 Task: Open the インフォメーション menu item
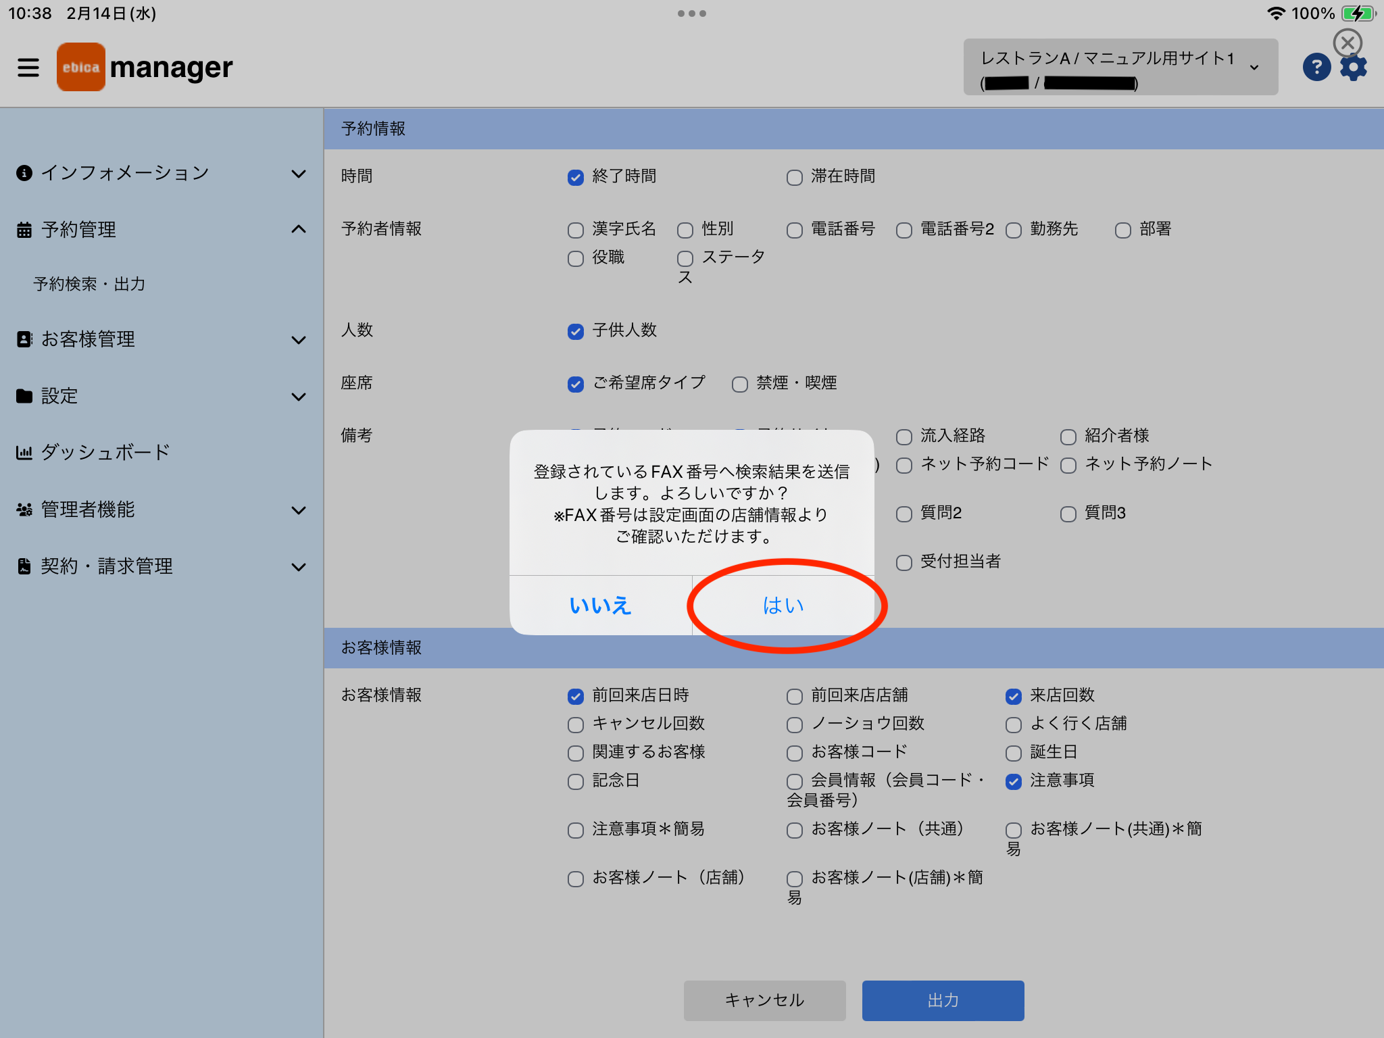pyautogui.click(x=125, y=173)
